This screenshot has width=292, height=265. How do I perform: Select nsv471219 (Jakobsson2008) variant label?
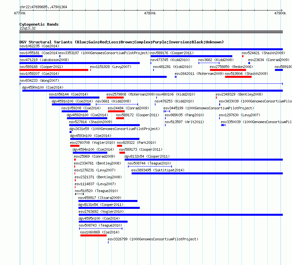tap(44, 60)
